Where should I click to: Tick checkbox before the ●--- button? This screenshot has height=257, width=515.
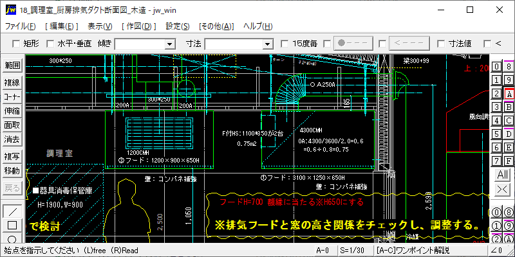pyautogui.click(x=327, y=43)
